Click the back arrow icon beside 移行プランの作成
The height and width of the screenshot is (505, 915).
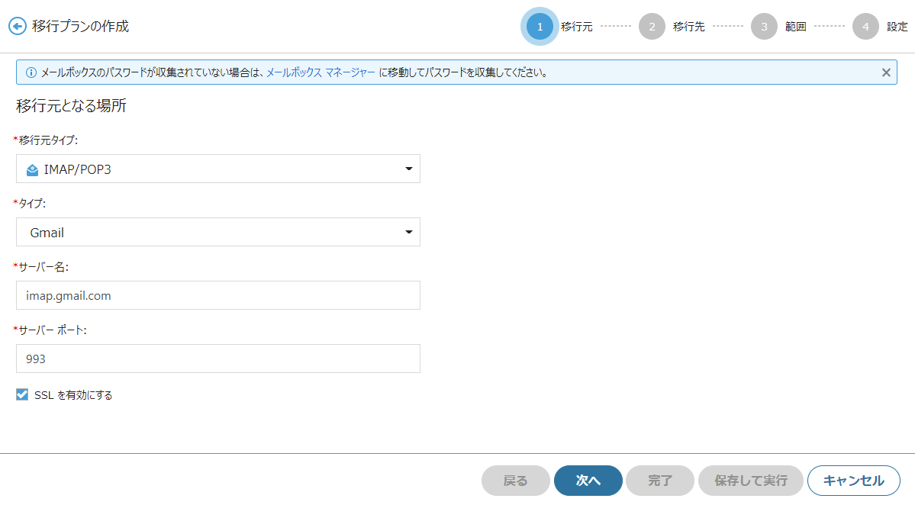click(x=18, y=26)
